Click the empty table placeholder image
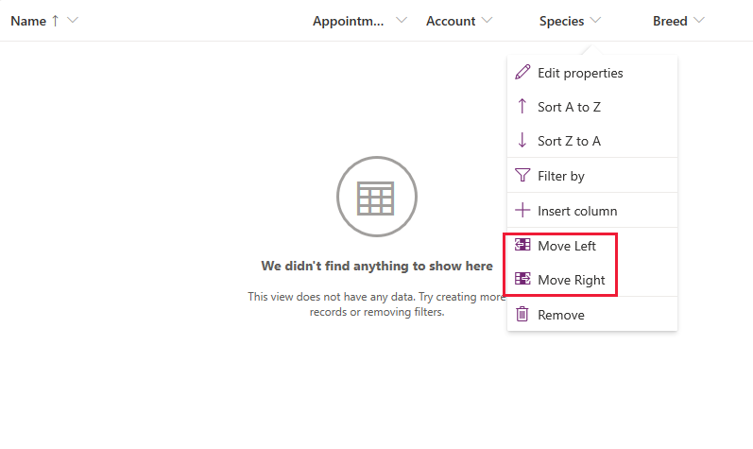The image size is (753, 449). click(376, 197)
